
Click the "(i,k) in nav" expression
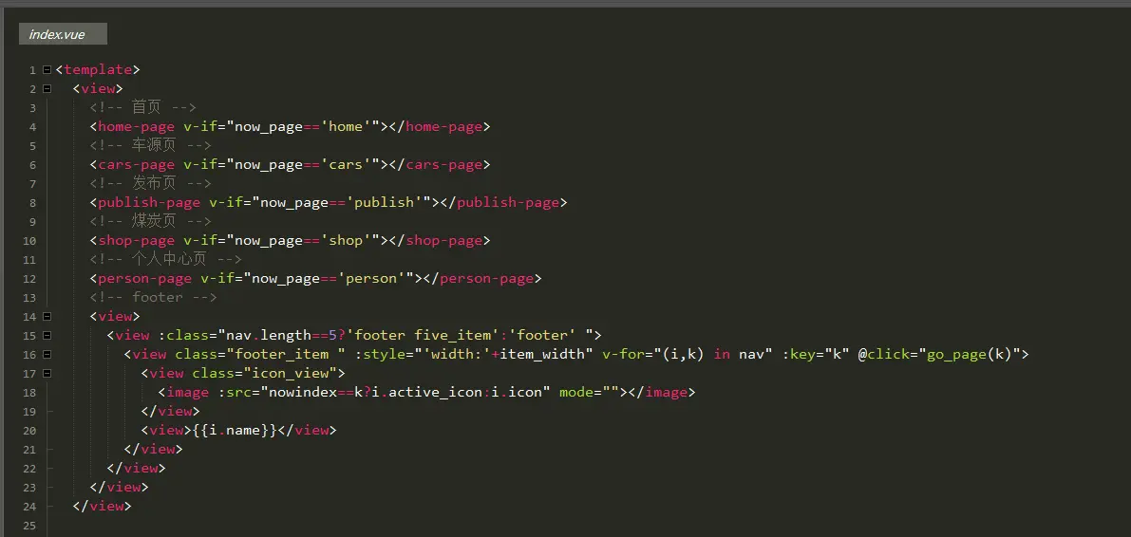pos(715,355)
